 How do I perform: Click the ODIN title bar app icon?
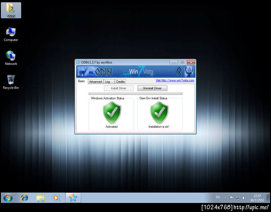(x=78, y=62)
